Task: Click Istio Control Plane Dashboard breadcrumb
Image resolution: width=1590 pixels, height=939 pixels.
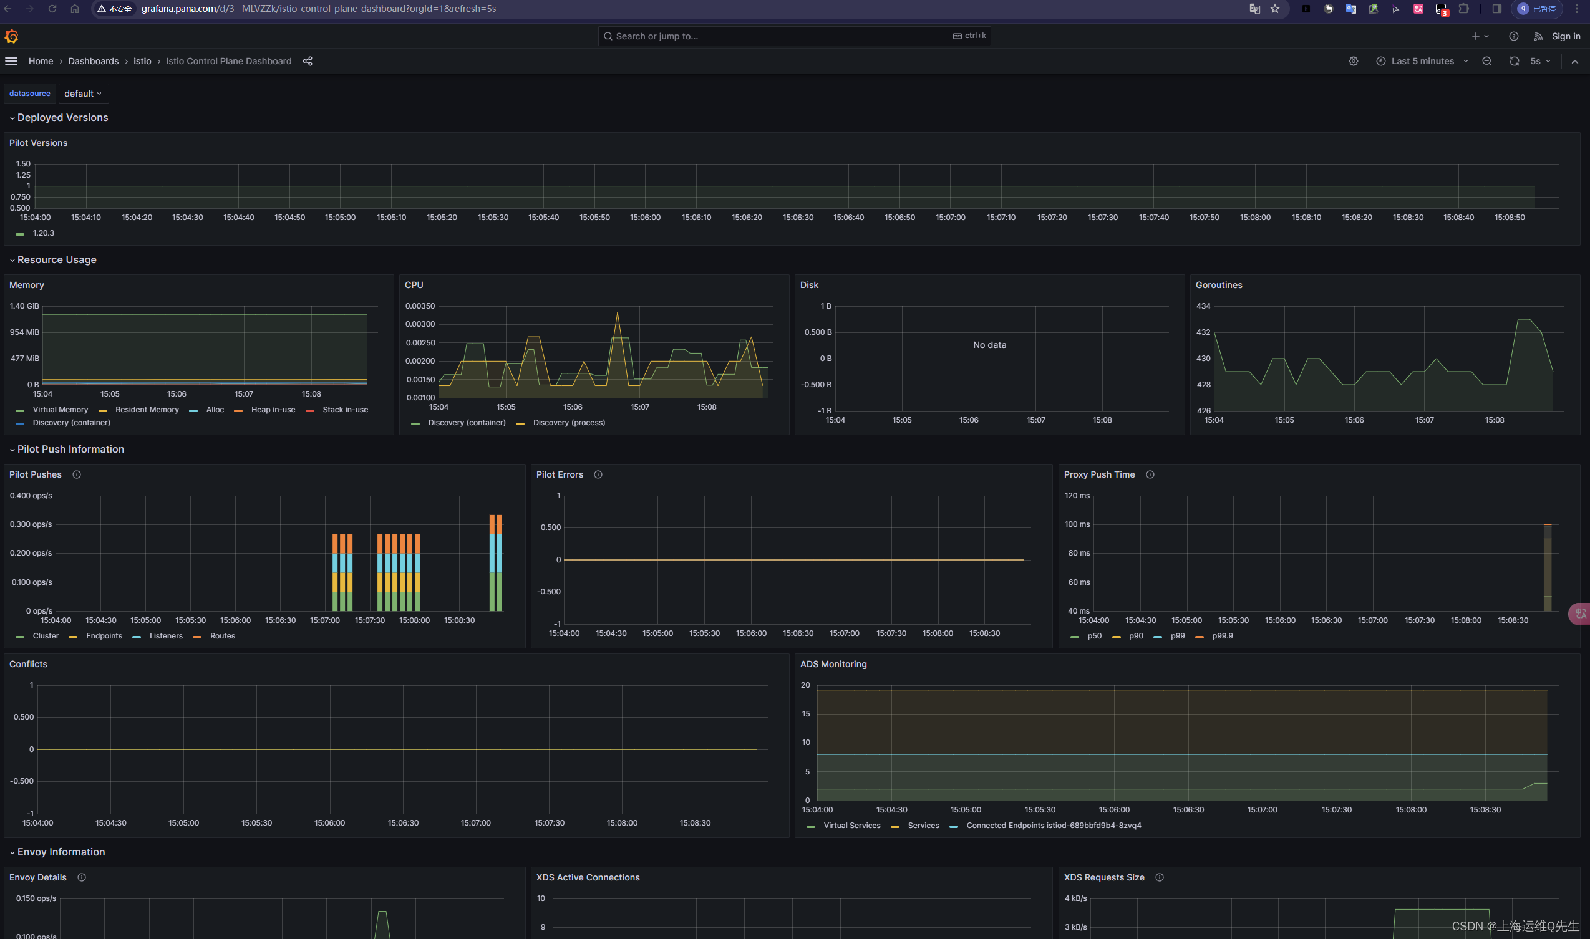Action: click(228, 61)
